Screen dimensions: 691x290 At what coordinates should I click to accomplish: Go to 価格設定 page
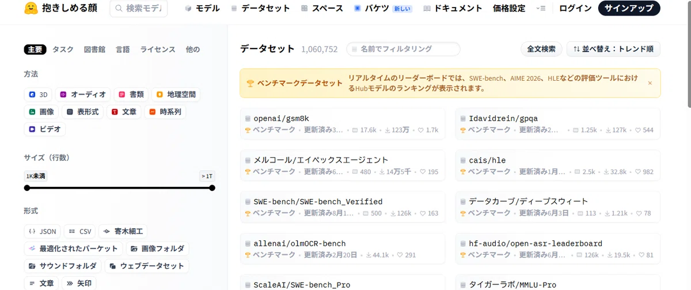[x=509, y=9]
